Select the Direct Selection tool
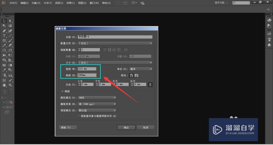Viewport: 273px width, 145px height. tap(10, 21)
